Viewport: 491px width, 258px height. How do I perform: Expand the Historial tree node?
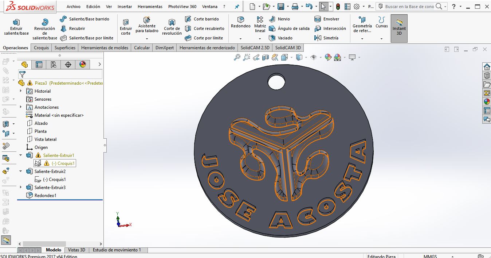21,91
